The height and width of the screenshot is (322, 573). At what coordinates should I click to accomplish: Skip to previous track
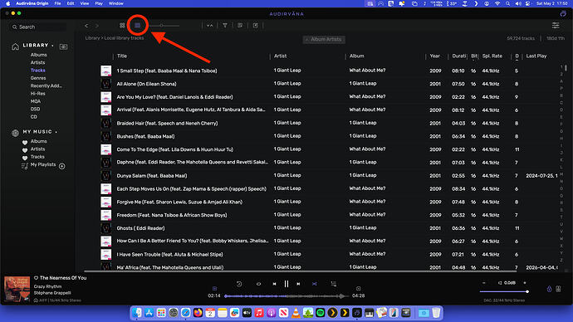pyautogui.click(x=274, y=284)
